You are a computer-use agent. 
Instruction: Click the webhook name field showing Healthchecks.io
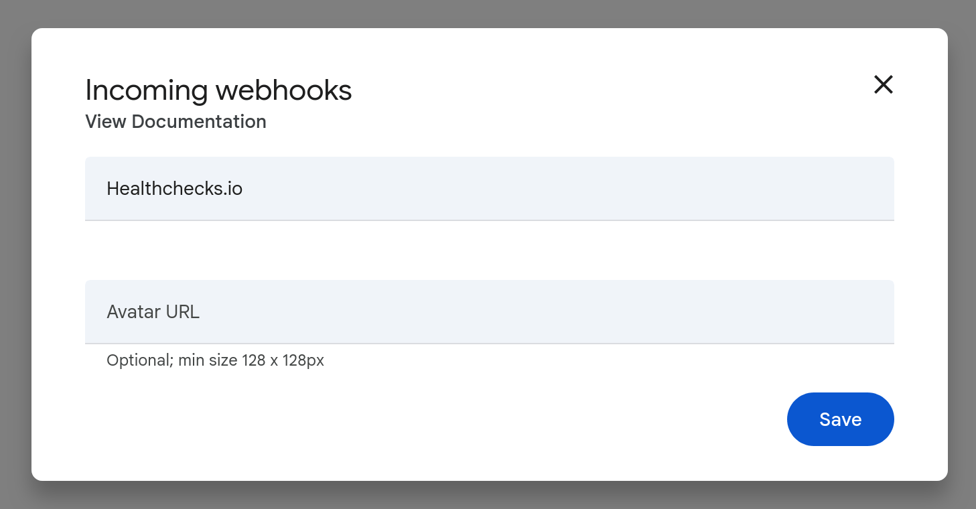coord(489,188)
